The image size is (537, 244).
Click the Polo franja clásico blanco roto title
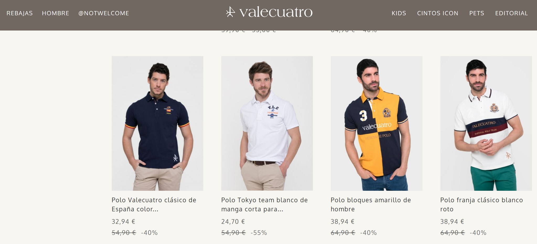[x=481, y=204]
